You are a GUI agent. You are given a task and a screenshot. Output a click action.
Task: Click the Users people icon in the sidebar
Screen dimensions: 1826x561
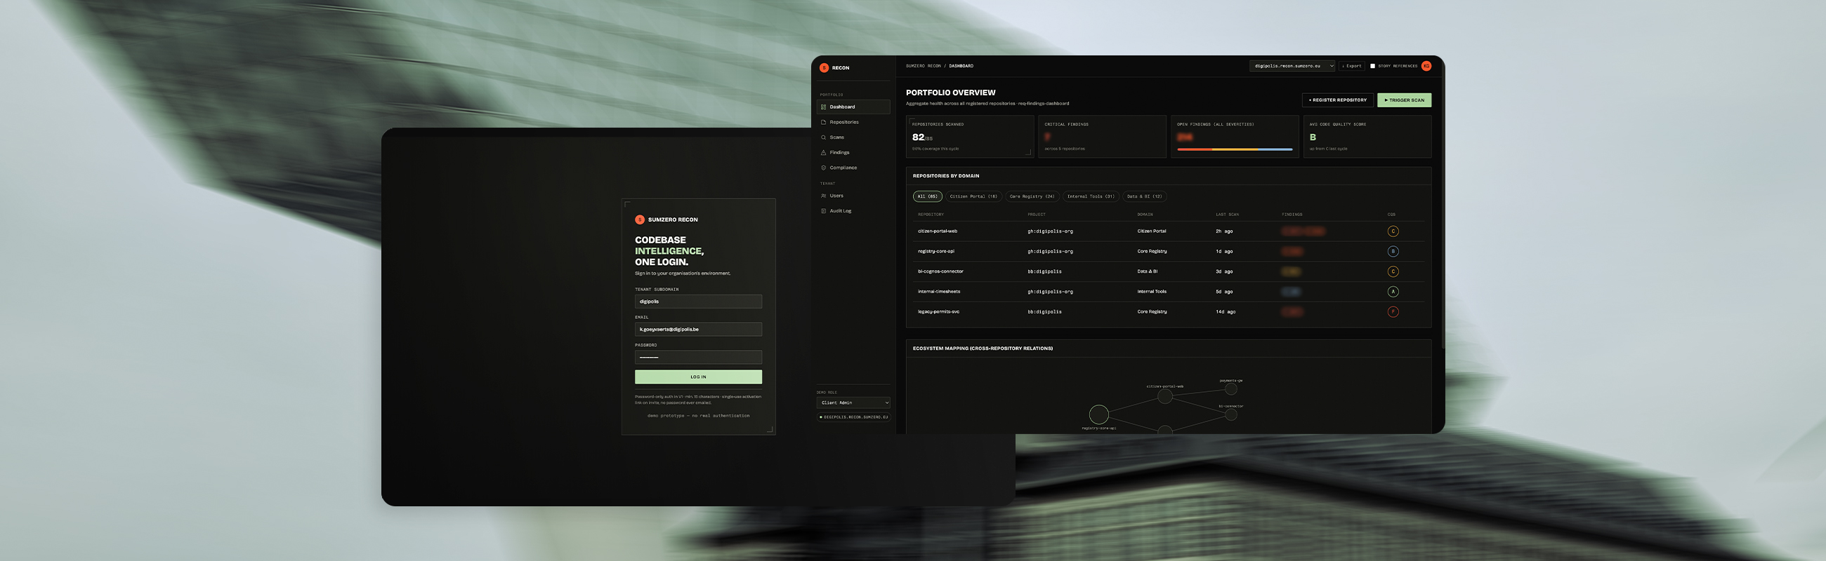pyautogui.click(x=823, y=196)
